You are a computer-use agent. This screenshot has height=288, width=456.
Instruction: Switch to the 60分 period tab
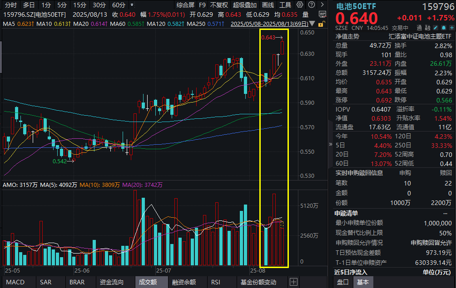click(x=120, y=5)
